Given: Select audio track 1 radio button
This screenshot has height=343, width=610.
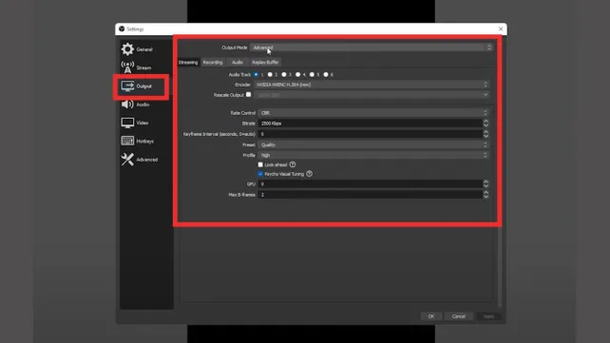Looking at the screenshot, I should (x=256, y=74).
